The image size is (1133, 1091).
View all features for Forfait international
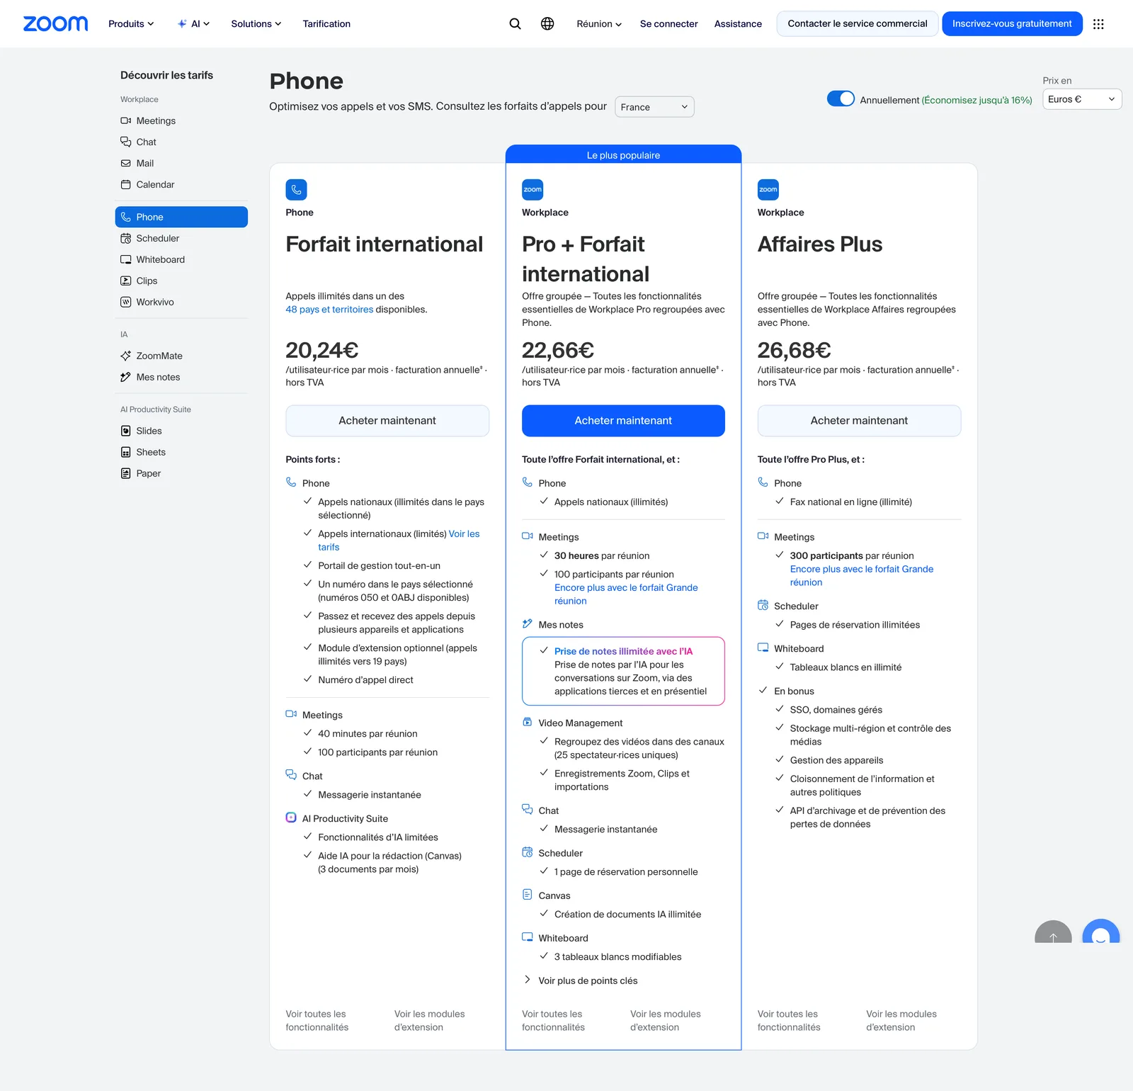pyautogui.click(x=317, y=1021)
